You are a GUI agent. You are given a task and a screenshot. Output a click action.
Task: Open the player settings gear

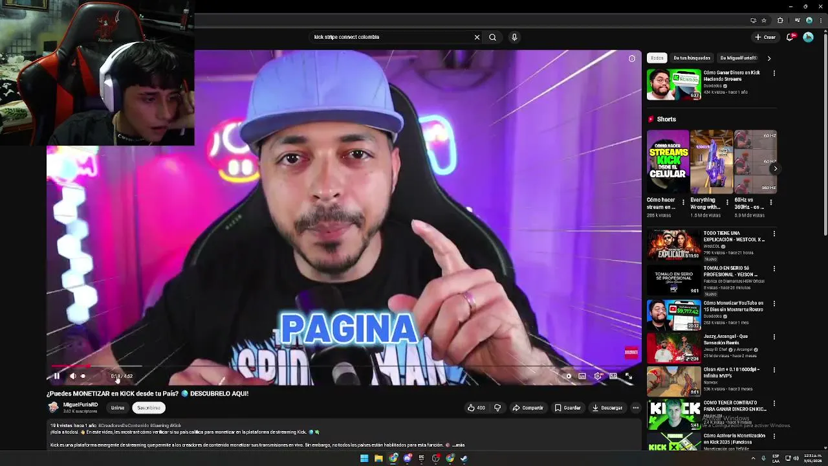coord(598,376)
